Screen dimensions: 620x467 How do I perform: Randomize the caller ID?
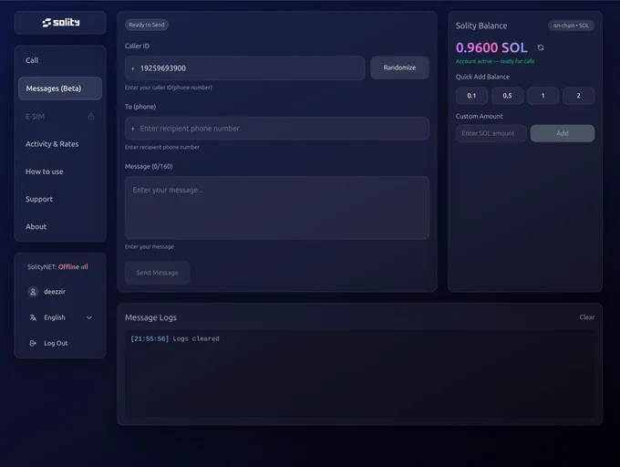pos(399,67)
